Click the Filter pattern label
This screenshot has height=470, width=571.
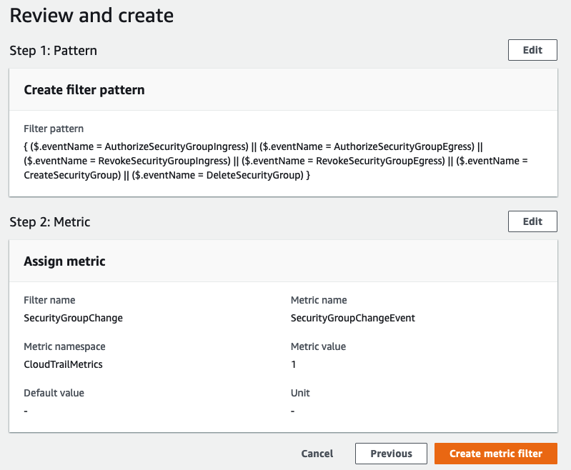54,129
